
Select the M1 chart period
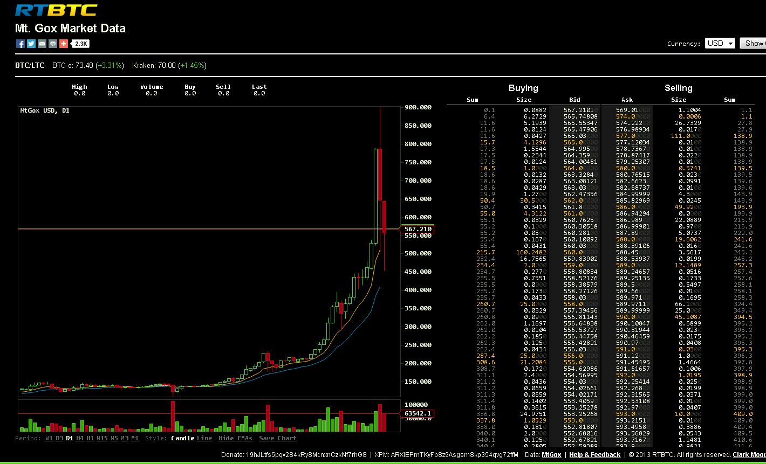pyautogui.click(x=135, y=438)
